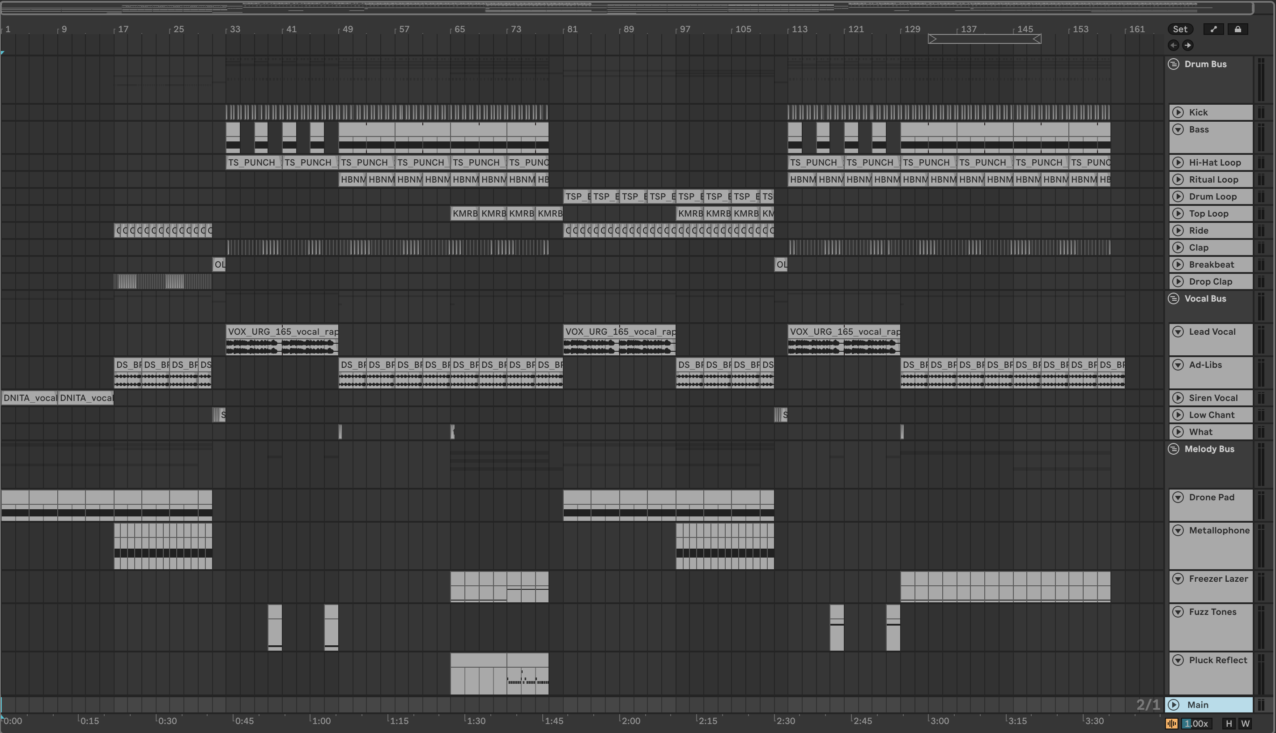Select first HBNM clip on Ritual Loop
This screenshot has width=1276, height=733.
[353, 180]
